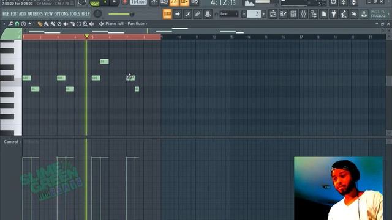Open the PATTERNS menu
The image size is (392, 220).
click(x=35, y=13)
